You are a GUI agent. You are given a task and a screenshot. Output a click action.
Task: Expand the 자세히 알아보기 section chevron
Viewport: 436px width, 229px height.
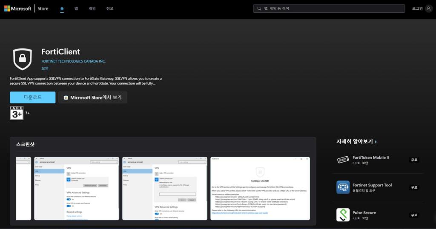coord(376,142)
